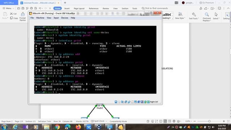Click the WPS share icon at top right
The width and height of the screenshot is (231, 130).
[x=205, y=8]
